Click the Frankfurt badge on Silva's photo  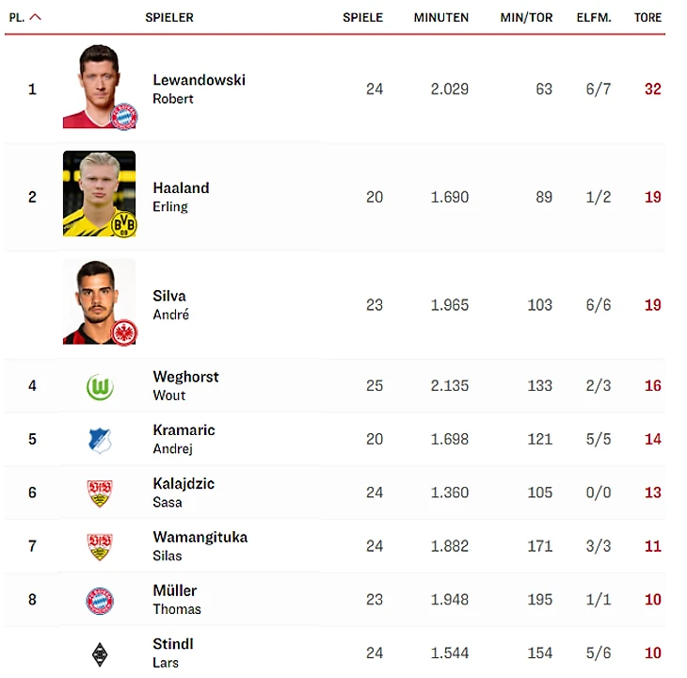(124, 332)
